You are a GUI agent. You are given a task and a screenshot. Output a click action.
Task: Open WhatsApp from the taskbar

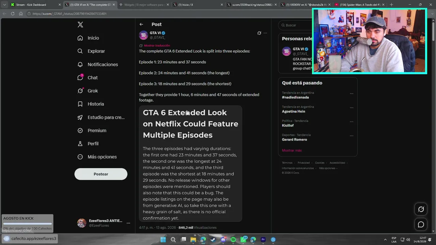(243, 240)
